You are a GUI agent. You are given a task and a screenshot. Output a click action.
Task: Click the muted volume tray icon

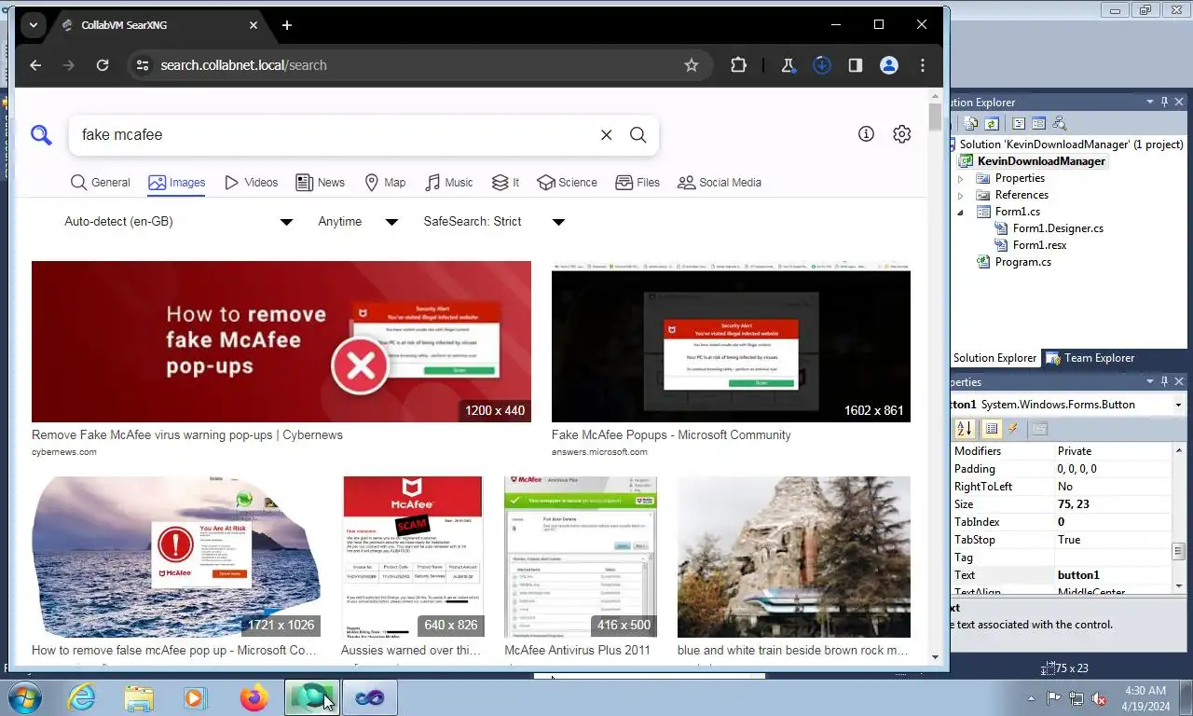tap(1099, 698)
